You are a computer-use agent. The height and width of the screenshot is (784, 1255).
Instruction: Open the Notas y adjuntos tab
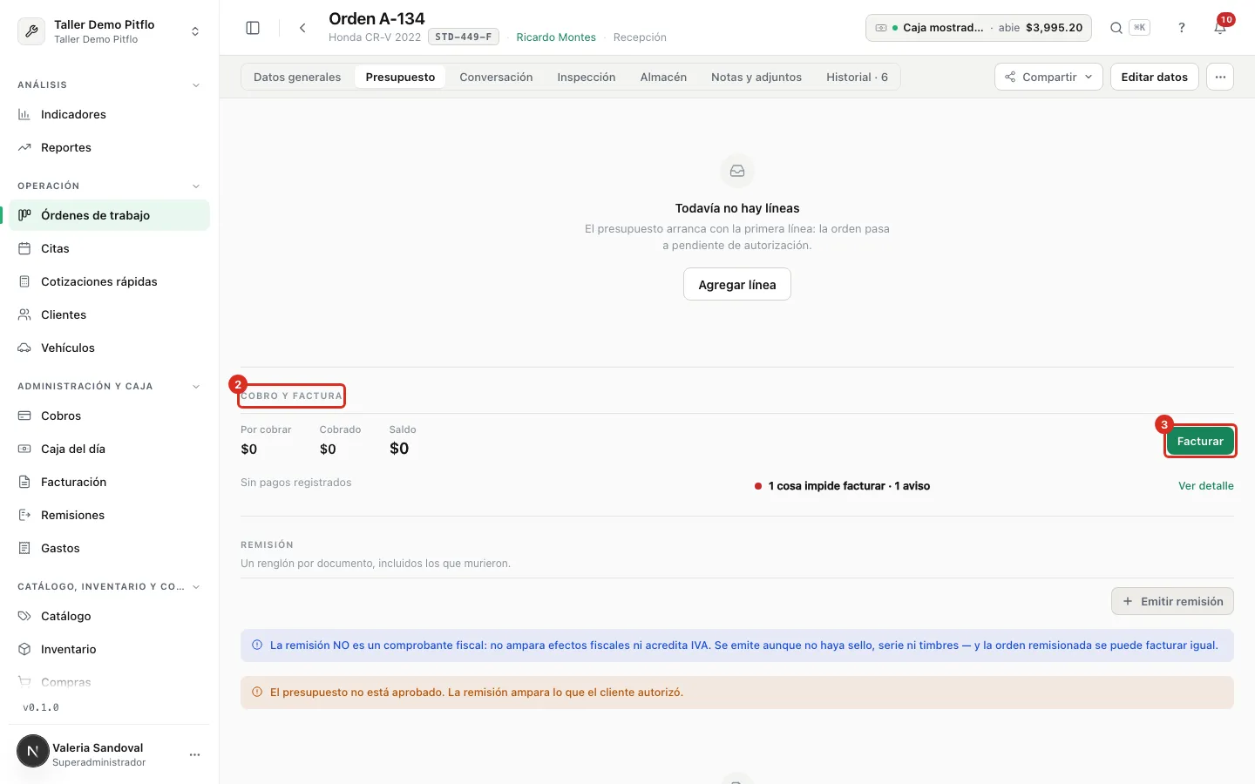click(x=756, y=77)
